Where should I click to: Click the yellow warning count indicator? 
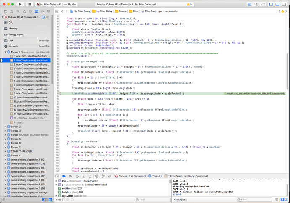[x=189, y=4]
